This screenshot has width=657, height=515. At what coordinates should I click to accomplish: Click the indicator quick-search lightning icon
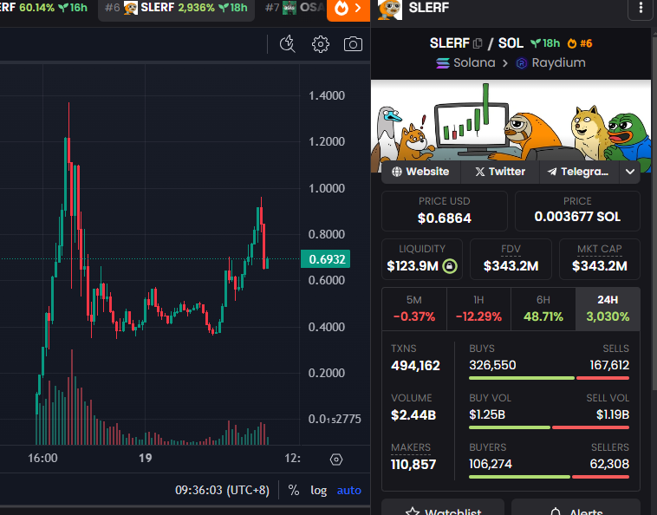pos(288,44)
